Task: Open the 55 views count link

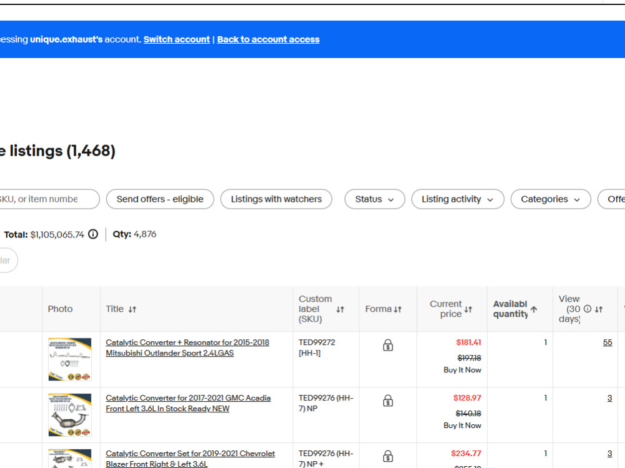Action: point(607,342)
